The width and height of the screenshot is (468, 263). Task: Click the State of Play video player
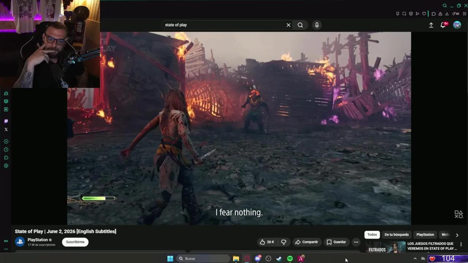pyautogui.click(x=239, y=128)
